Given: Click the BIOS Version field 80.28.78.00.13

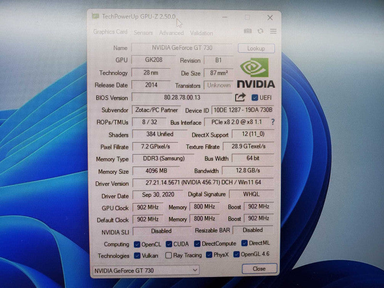Looking at the screenshot, I should point(182,97).
